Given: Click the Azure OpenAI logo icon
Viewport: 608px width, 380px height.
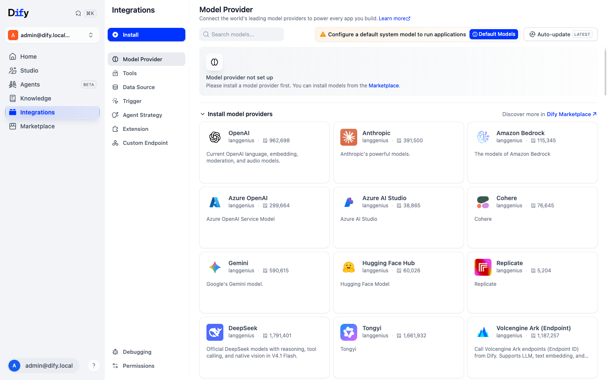Looking at the screenshot, I should pos(215,202).
